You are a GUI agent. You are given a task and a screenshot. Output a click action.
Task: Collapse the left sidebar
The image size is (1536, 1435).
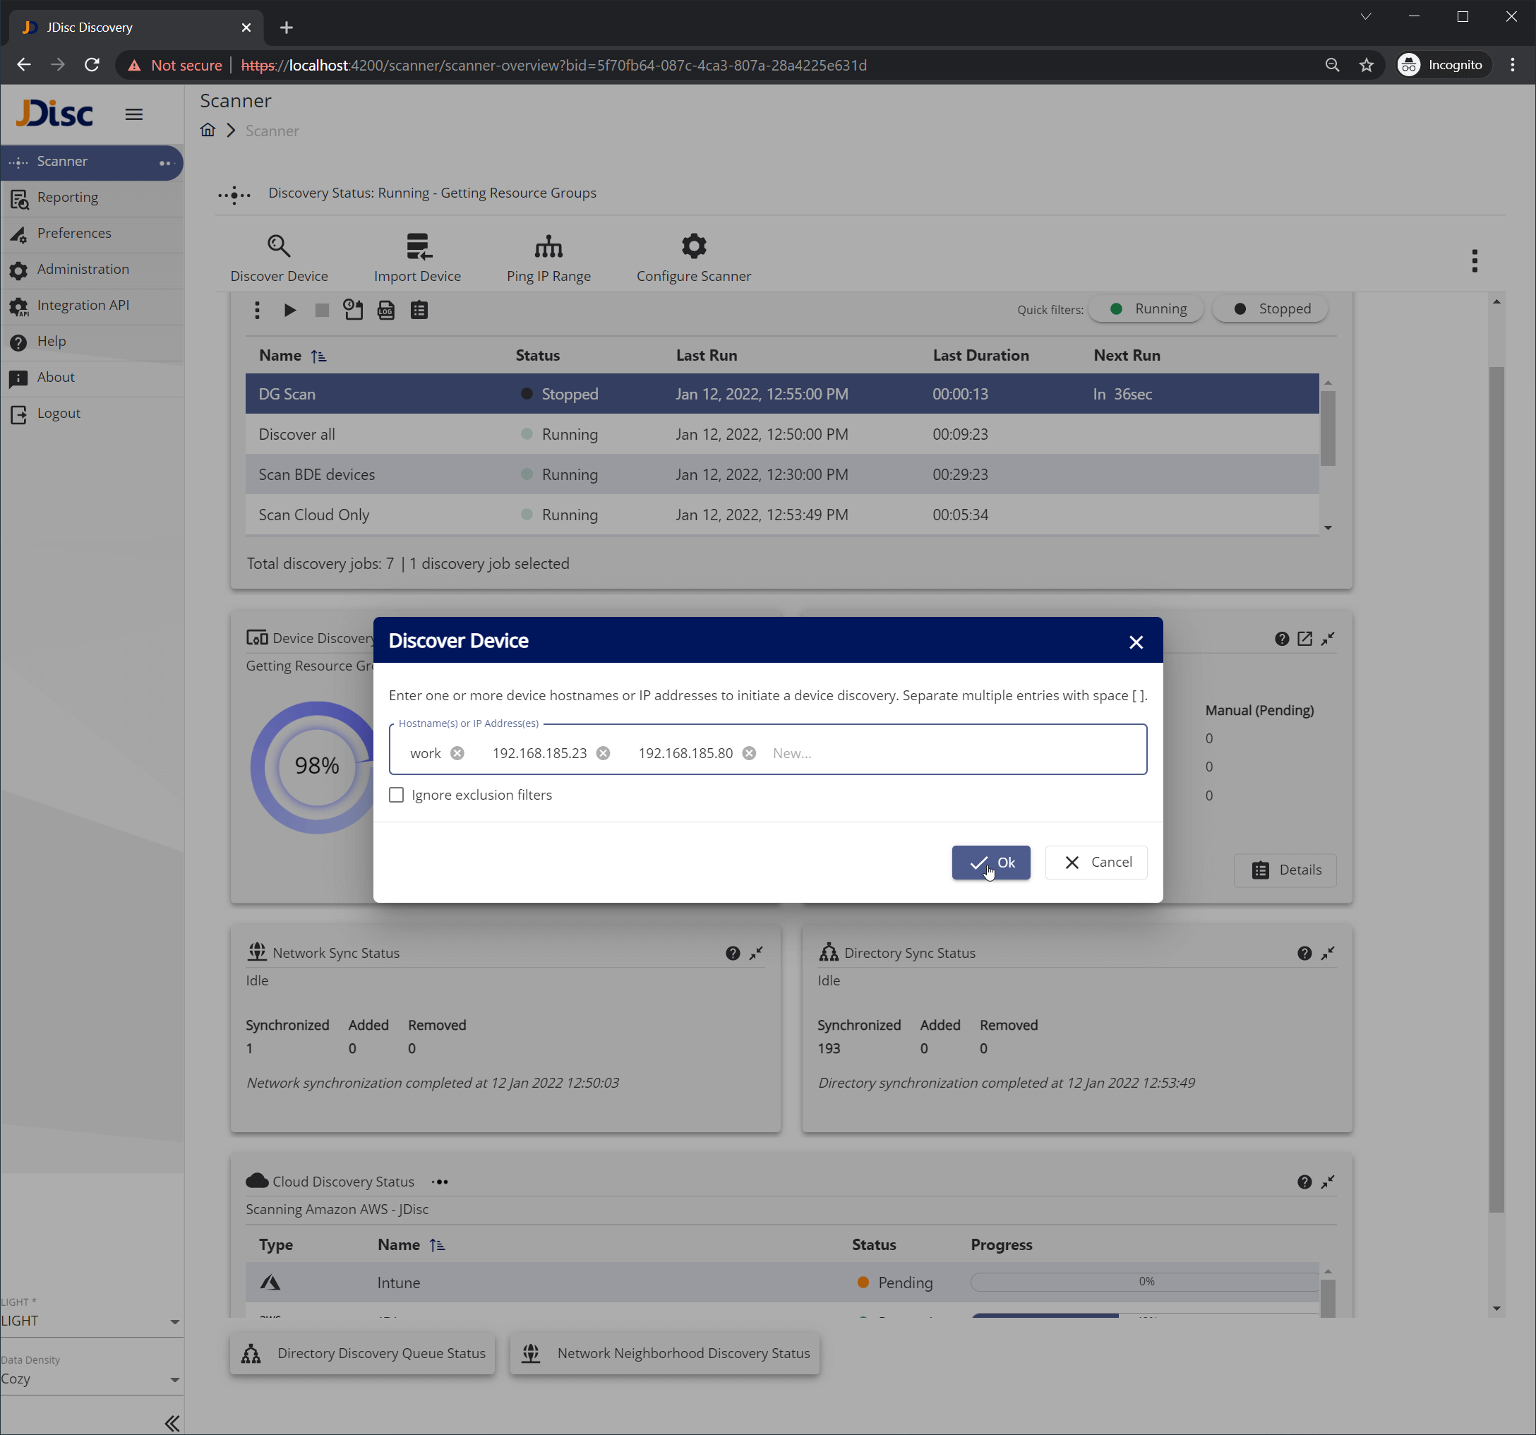pos(171,1422)
